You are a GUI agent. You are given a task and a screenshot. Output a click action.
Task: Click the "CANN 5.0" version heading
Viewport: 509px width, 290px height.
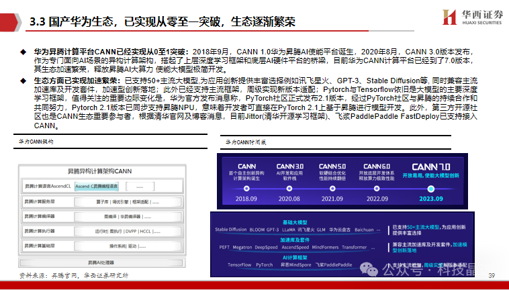tap(332, 166)
